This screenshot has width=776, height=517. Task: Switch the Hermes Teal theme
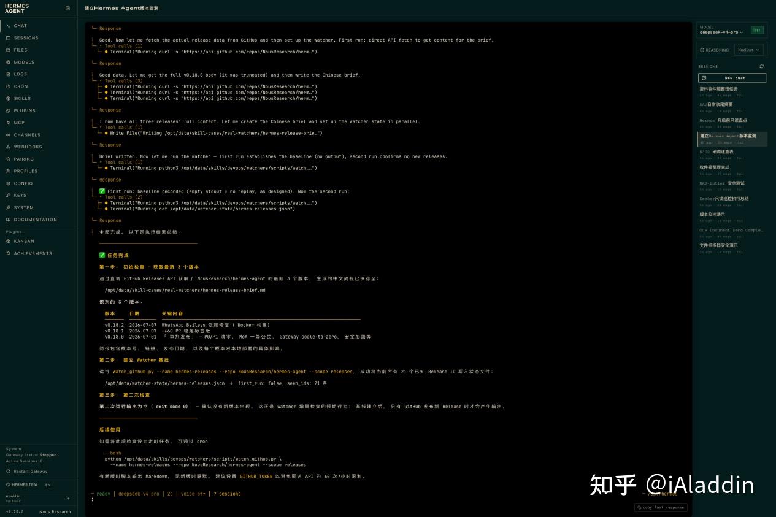click(22, 484)
